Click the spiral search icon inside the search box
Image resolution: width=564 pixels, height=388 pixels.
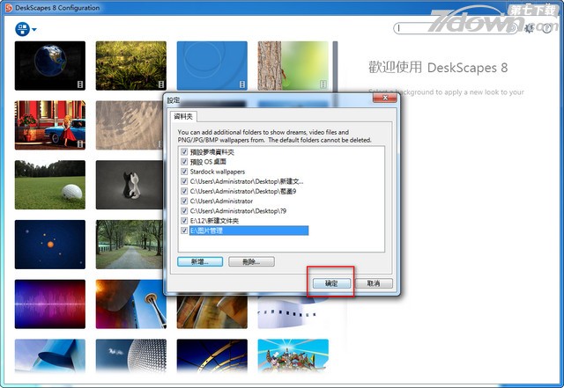(511, 28)
